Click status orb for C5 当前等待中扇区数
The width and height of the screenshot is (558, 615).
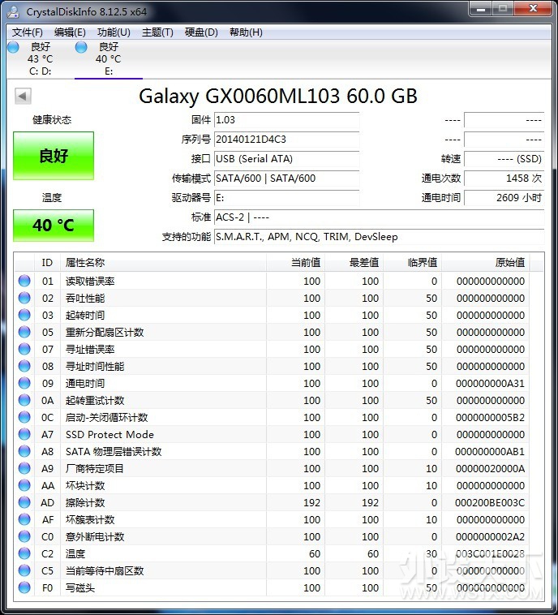tap(24, 570)
